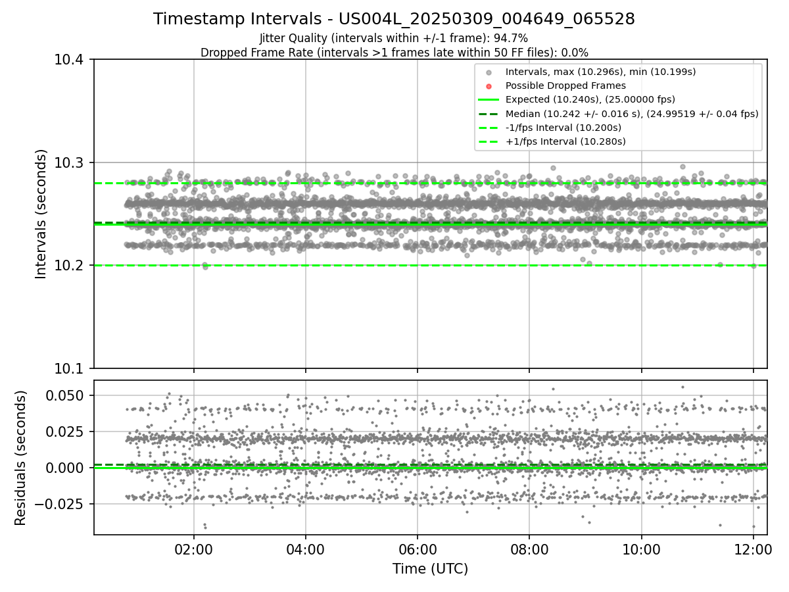Click legend entry 'Intervals, max (10.296s), min (10.199s)'

click(x=600, y=72)
